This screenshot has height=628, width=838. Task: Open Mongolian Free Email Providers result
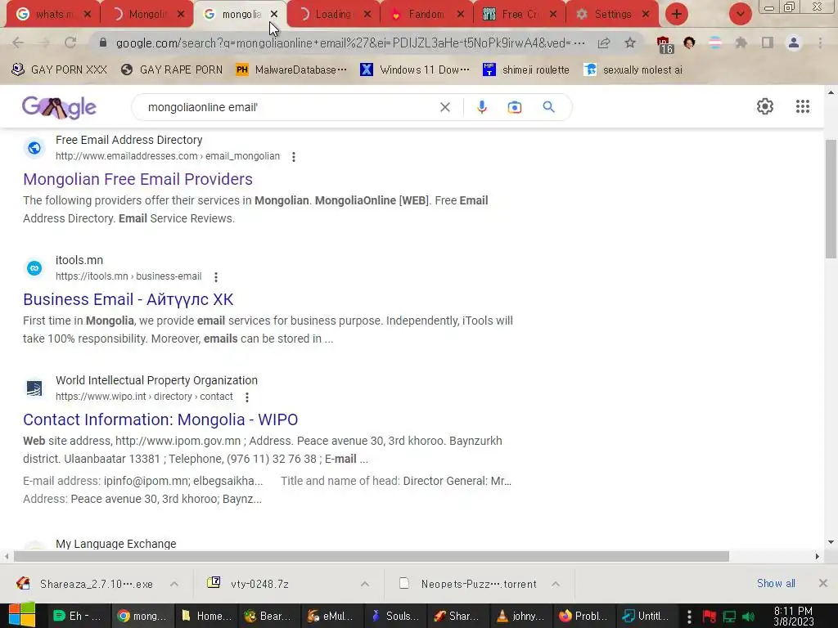tap(137, 179)
